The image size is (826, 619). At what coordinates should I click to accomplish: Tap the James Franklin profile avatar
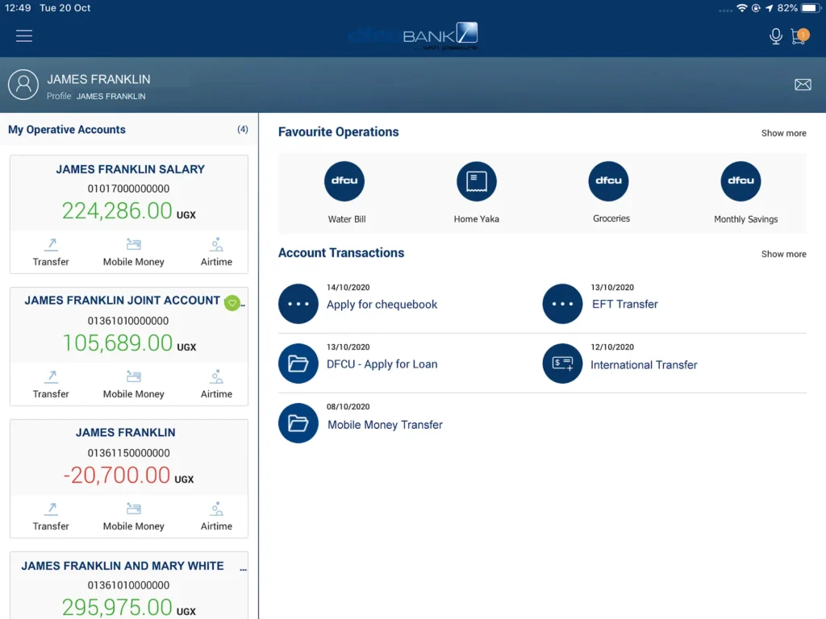click(23, 84)
